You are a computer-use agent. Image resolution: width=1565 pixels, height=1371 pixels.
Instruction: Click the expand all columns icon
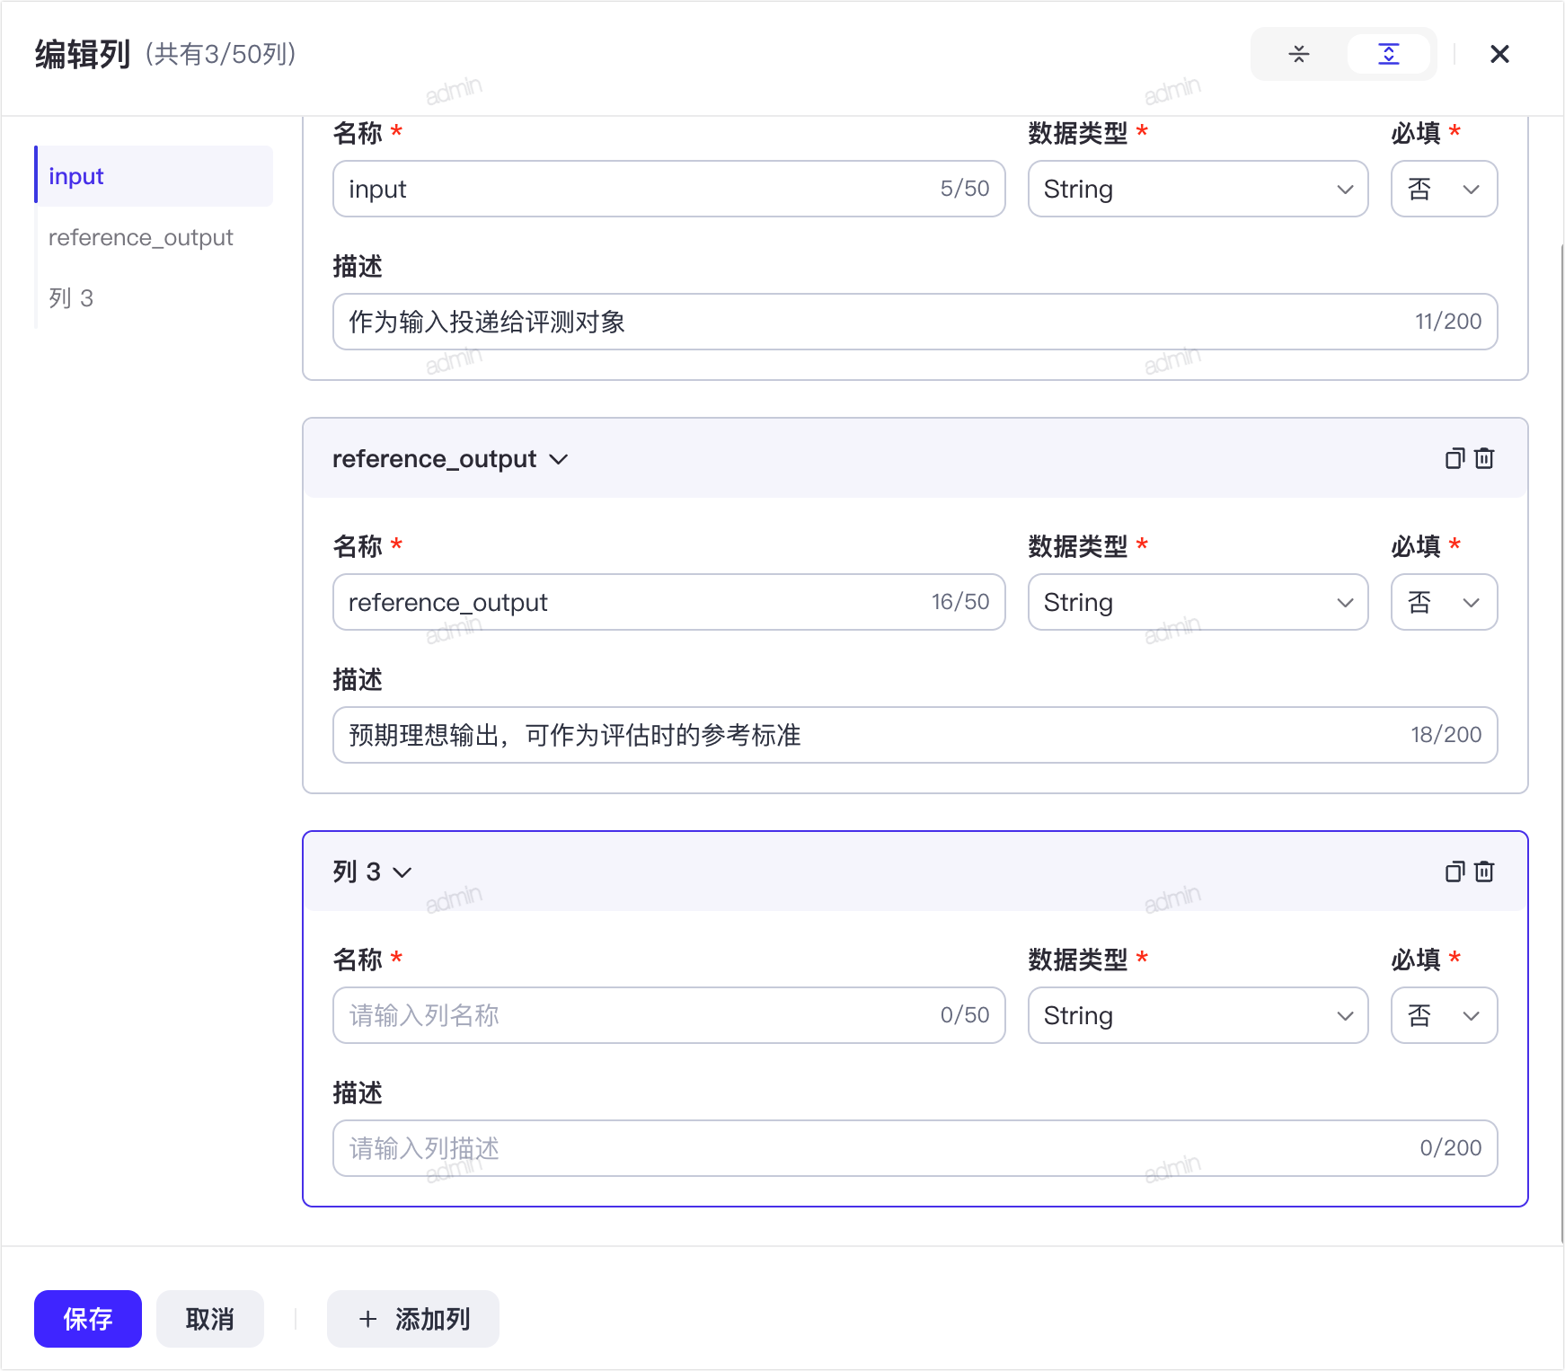(x=1388, y=54)
